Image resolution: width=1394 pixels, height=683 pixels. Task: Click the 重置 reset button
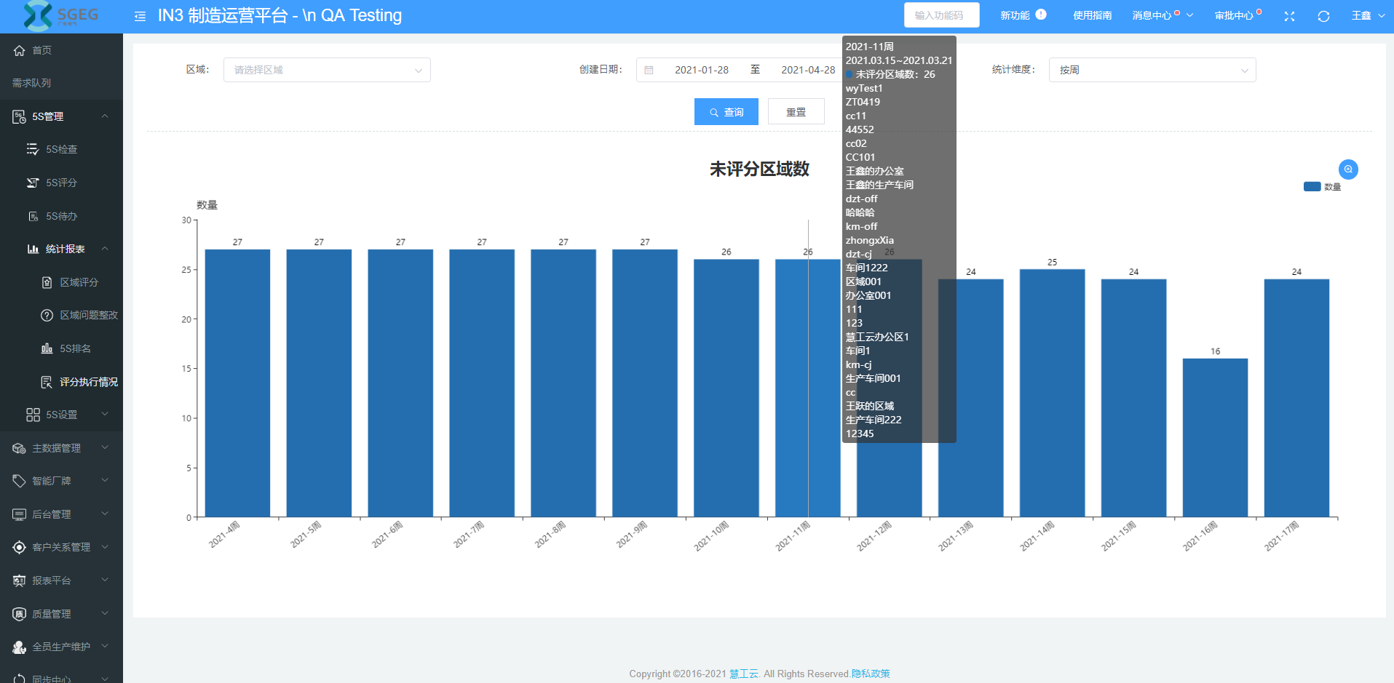click(x=796, y=112)
